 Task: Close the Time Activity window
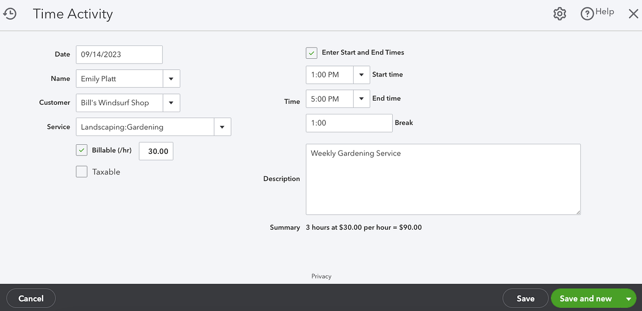point(633,14)
